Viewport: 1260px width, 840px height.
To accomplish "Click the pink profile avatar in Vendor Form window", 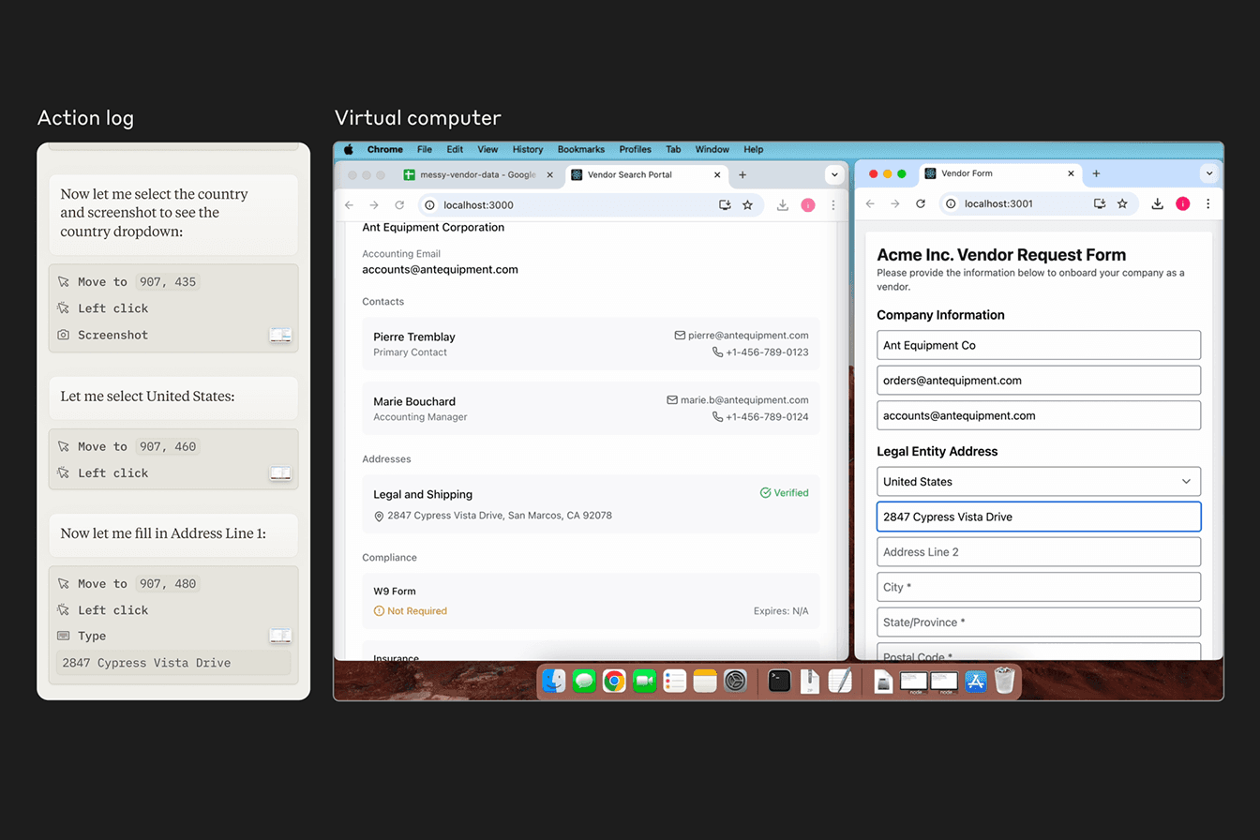I will 1182,203.
